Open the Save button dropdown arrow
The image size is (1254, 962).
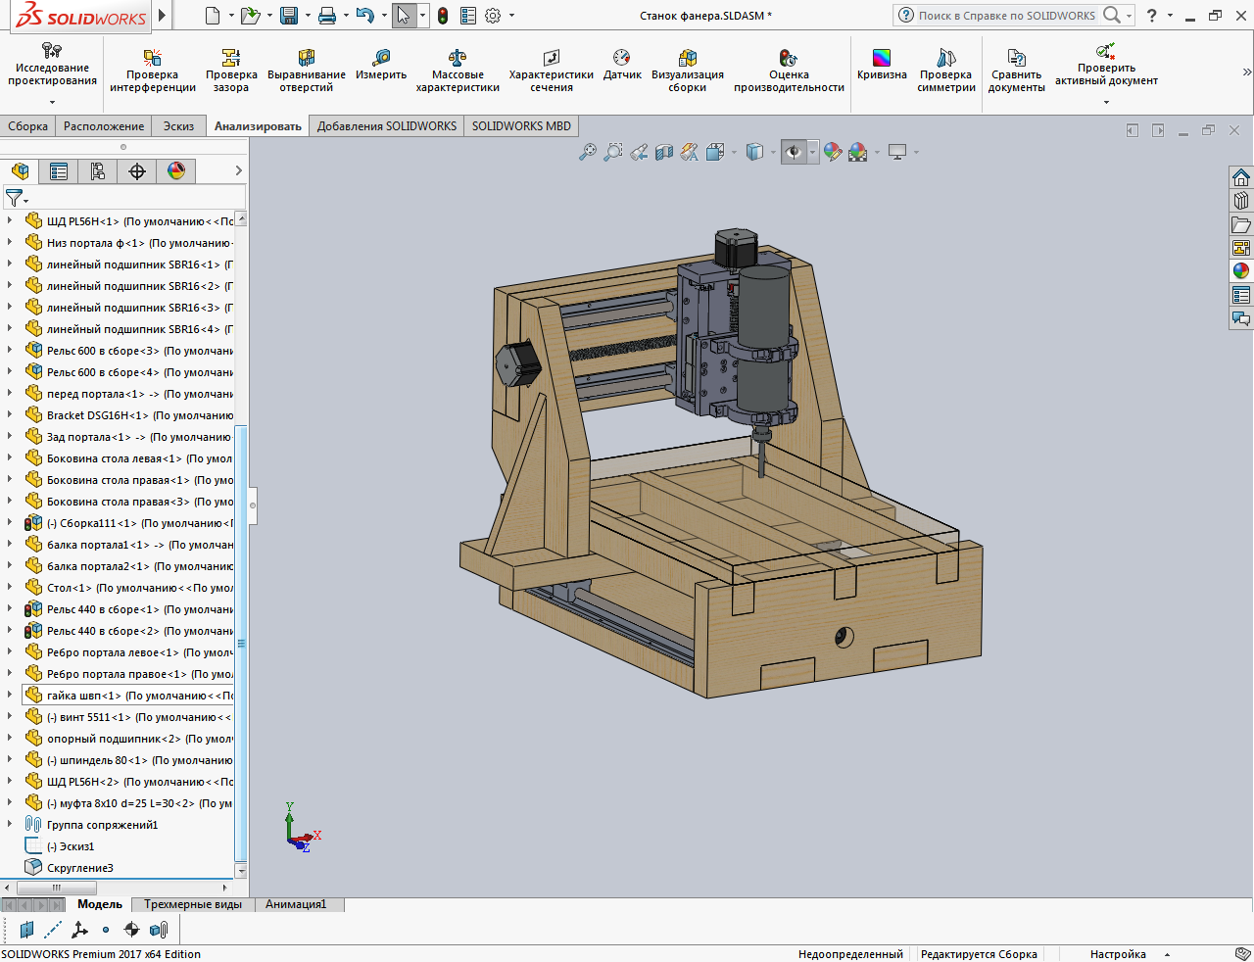coord(307,16)
